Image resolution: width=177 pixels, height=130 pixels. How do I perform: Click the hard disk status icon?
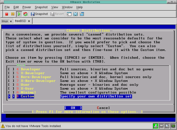(x=161, y=126)
